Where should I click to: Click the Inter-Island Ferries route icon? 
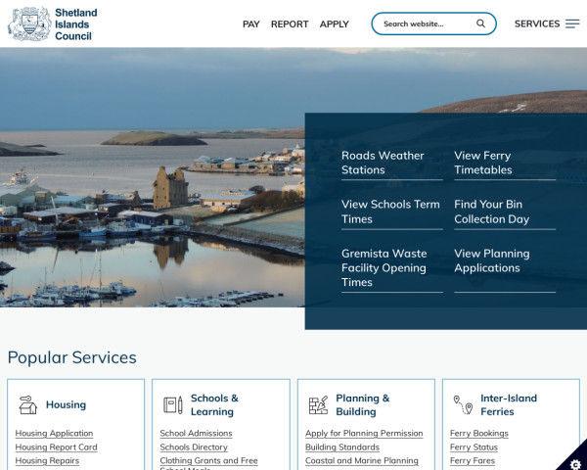[463, 405]
